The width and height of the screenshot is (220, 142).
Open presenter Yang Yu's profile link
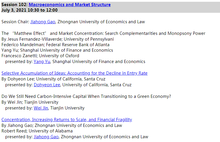click(x=42, y=62)
